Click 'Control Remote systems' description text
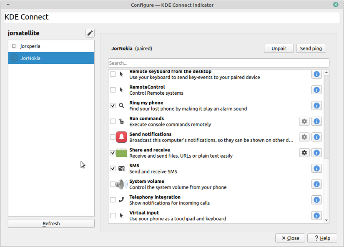This screenshot has height=247, width=344. tap(156, 93)
